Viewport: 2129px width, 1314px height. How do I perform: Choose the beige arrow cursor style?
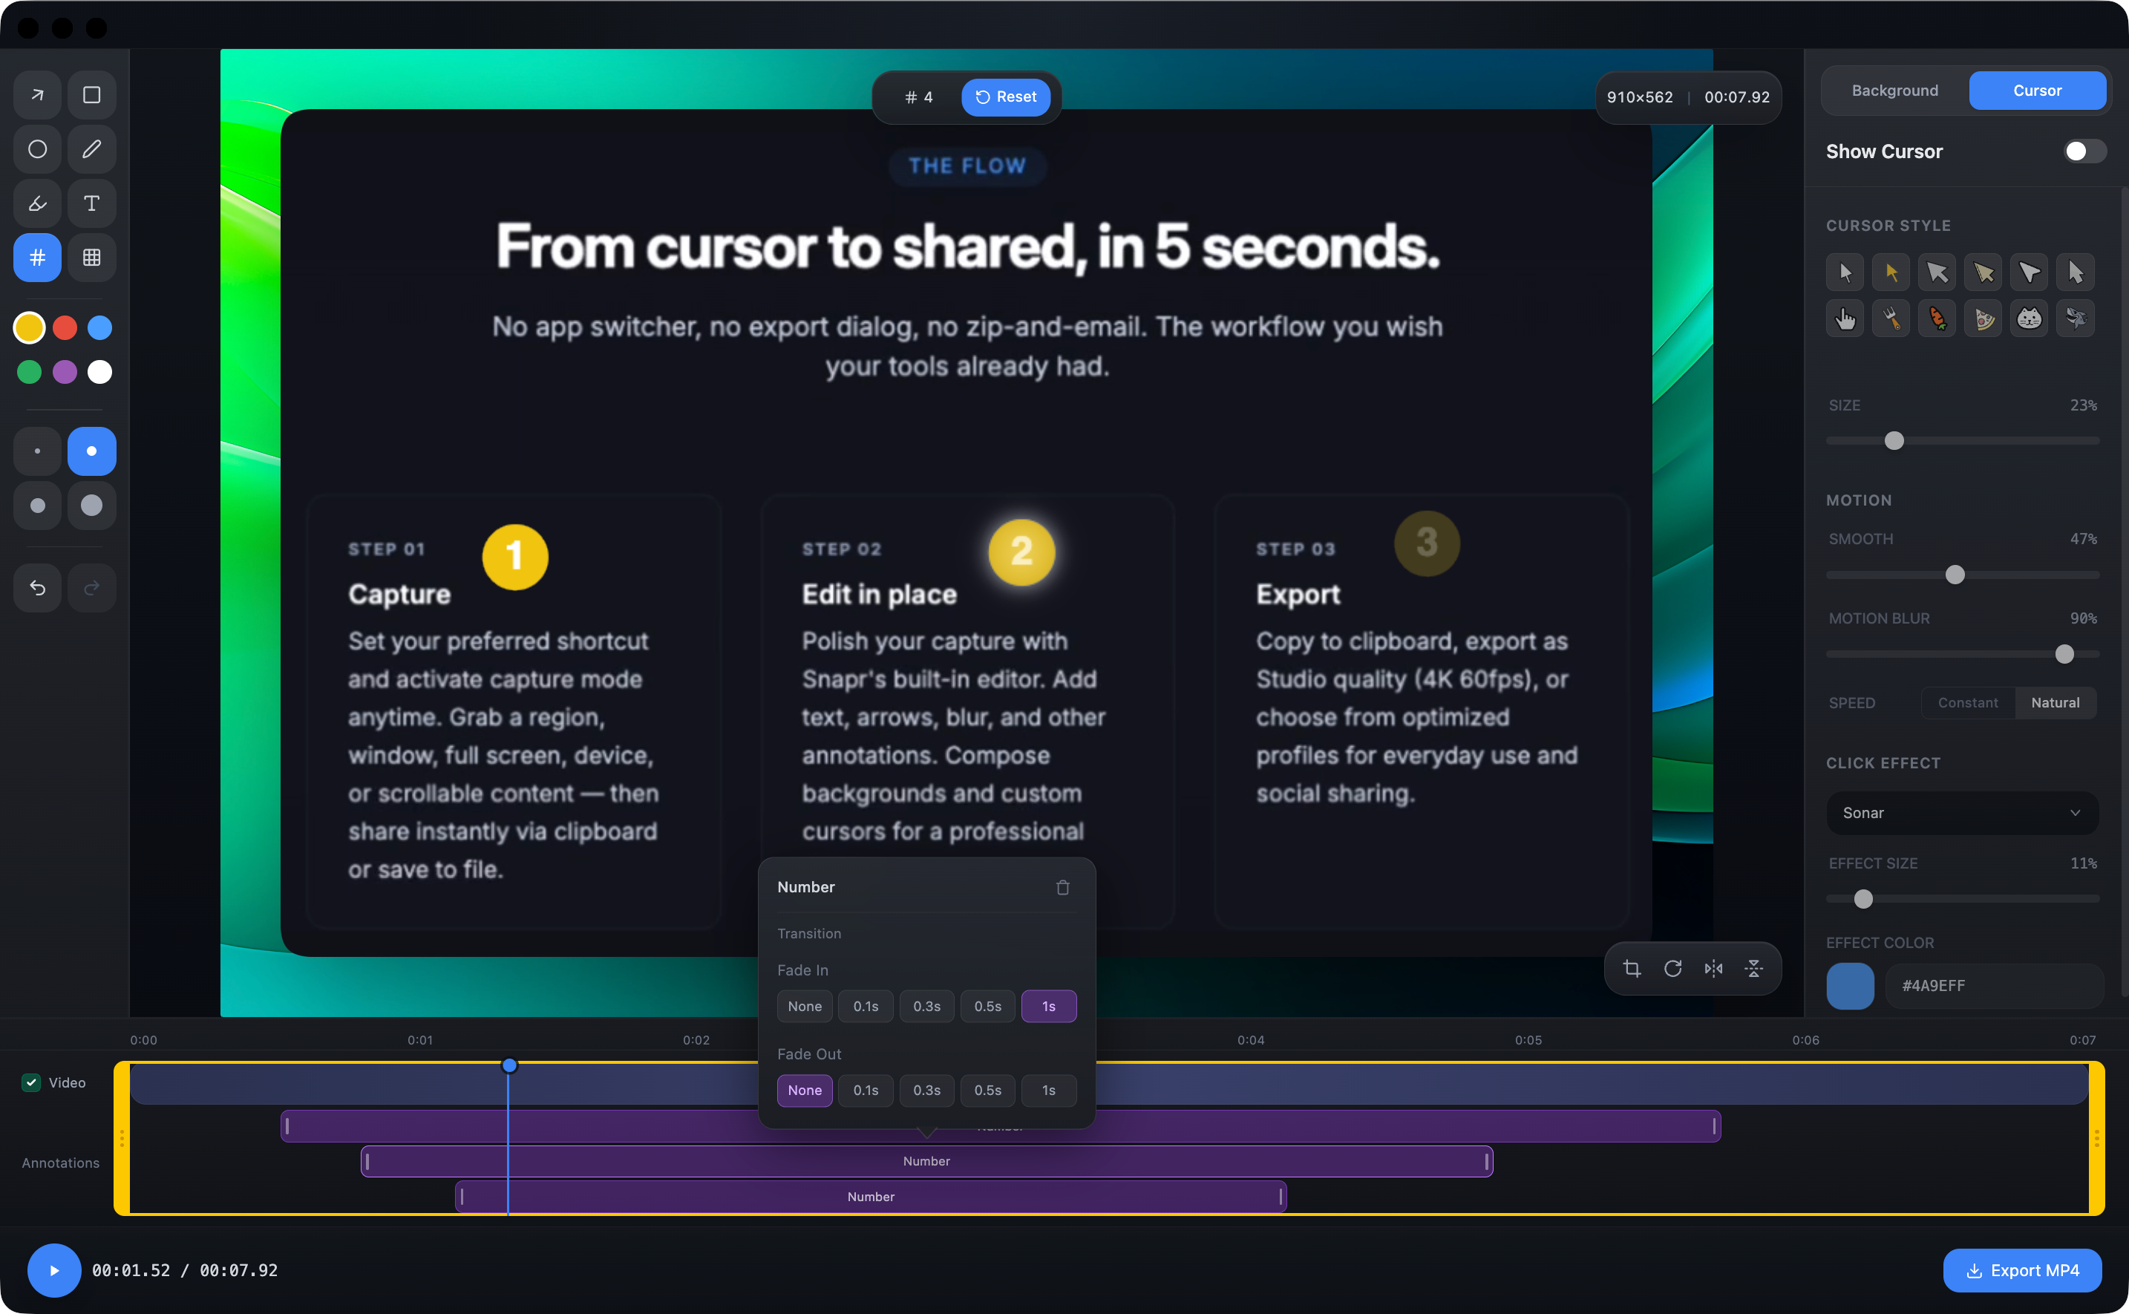coord(1983,273)
